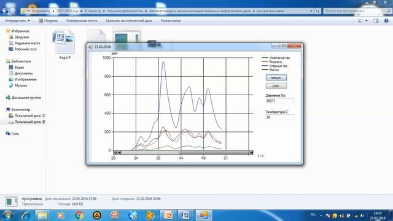Viewport: 393px width, 221px height.
Task: Click the Нефтяной газ legend entry
Action: click(x=276, y=58)
